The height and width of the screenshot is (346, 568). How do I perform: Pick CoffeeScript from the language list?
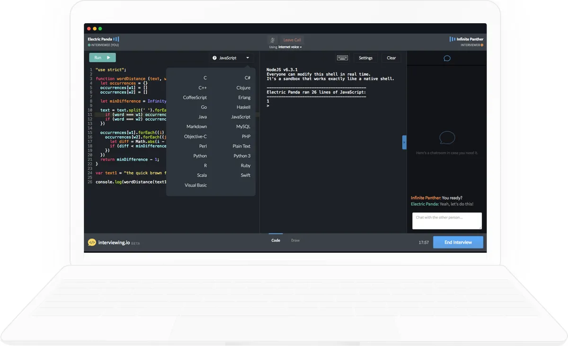195,98
